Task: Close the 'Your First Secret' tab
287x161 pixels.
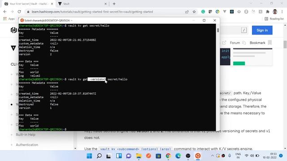Action: 52,4
